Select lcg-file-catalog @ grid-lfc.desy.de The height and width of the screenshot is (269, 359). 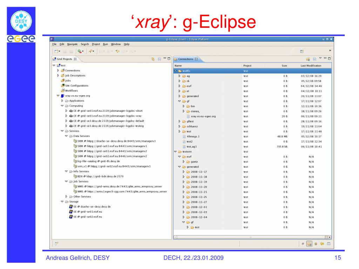[96, 161]
